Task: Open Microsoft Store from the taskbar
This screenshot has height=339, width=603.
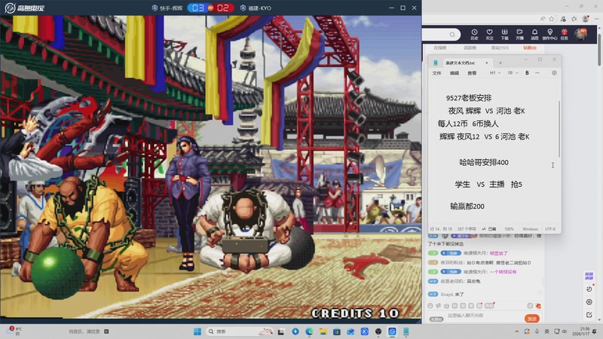Action: 337,331
